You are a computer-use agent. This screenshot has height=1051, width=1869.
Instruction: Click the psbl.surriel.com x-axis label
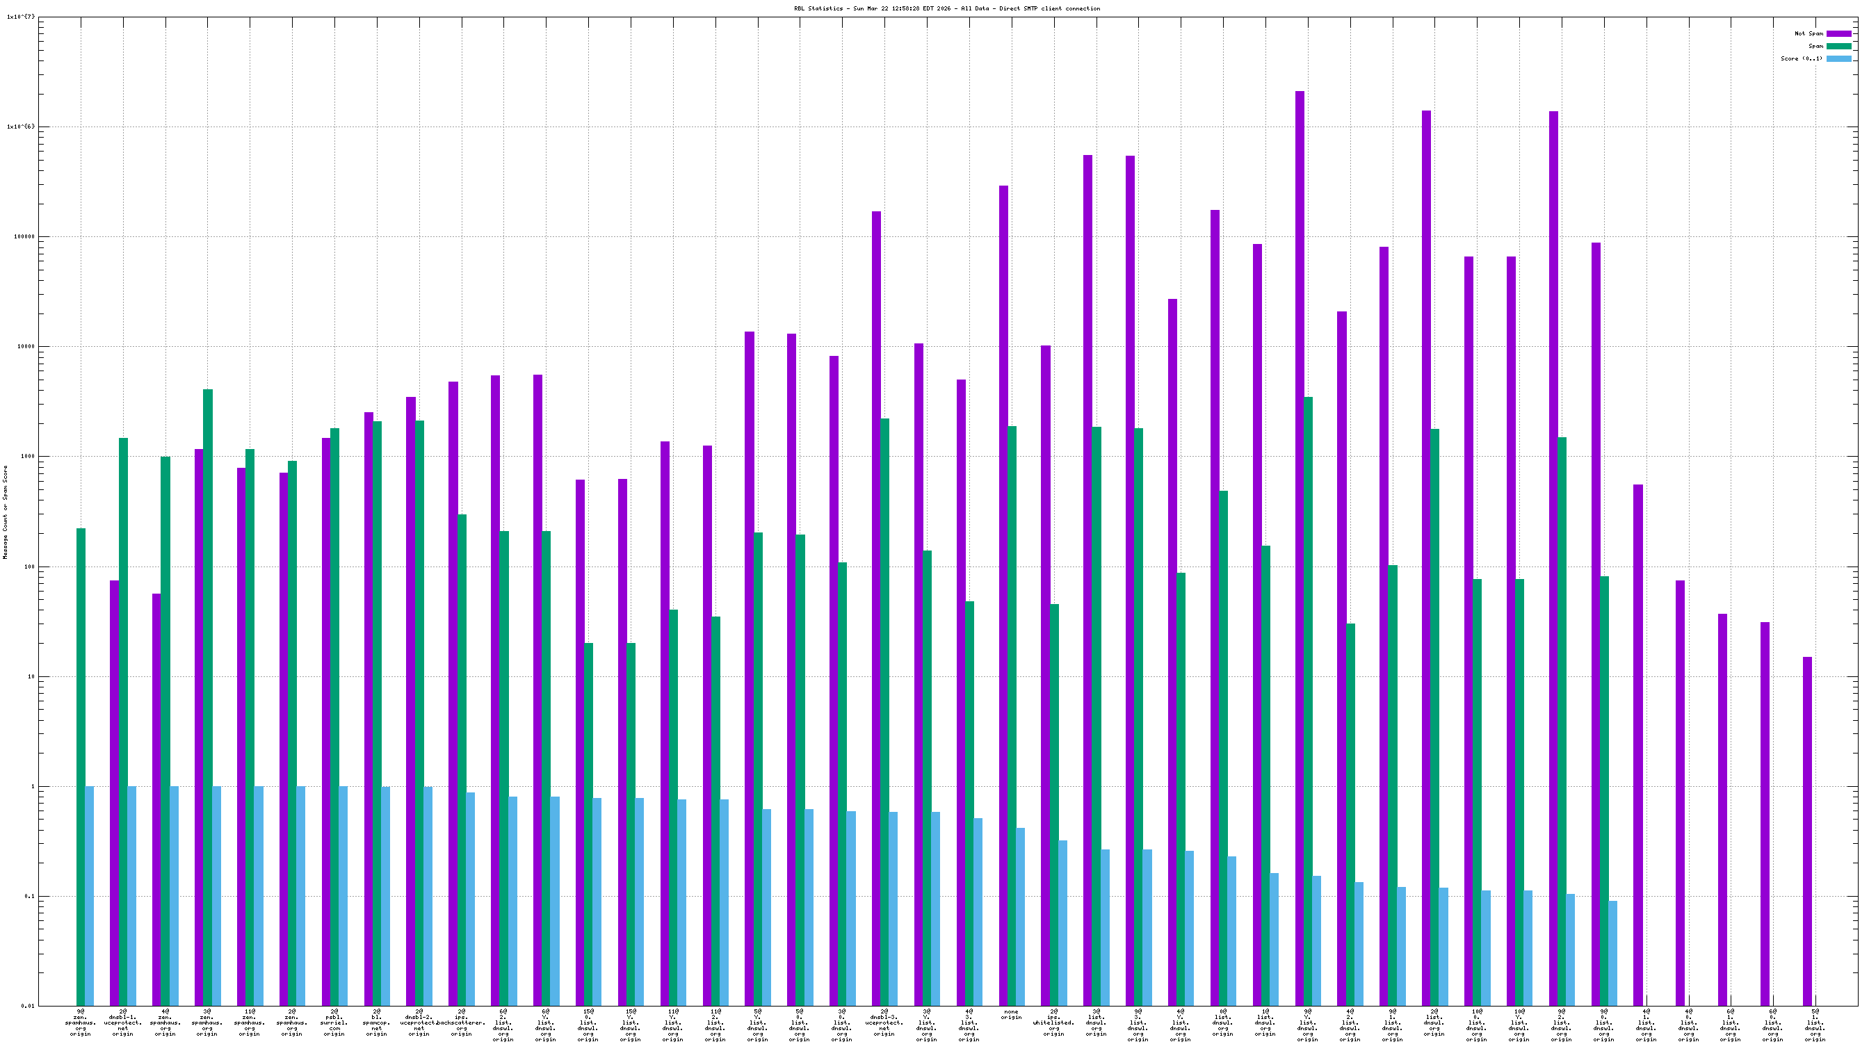pyautogui.click(x=334, y=1022)
